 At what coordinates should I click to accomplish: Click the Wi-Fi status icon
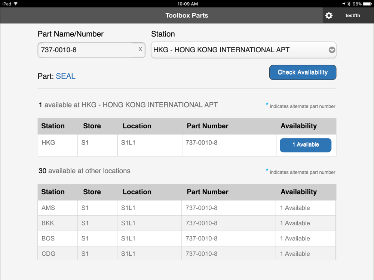click(x=16, y=4)
